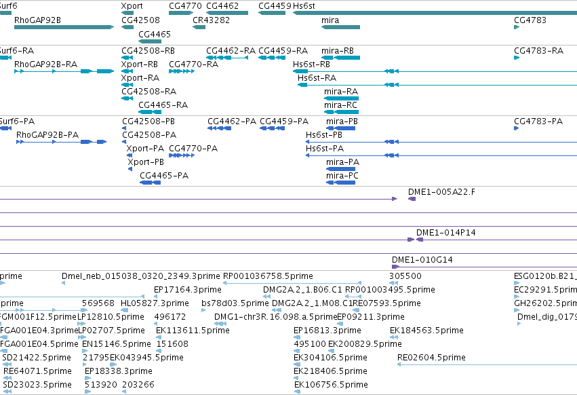The height and width of the screenshot is (395, 577).
Task: Select protein RhoGAP92B-PA
Action: point(62,142)
